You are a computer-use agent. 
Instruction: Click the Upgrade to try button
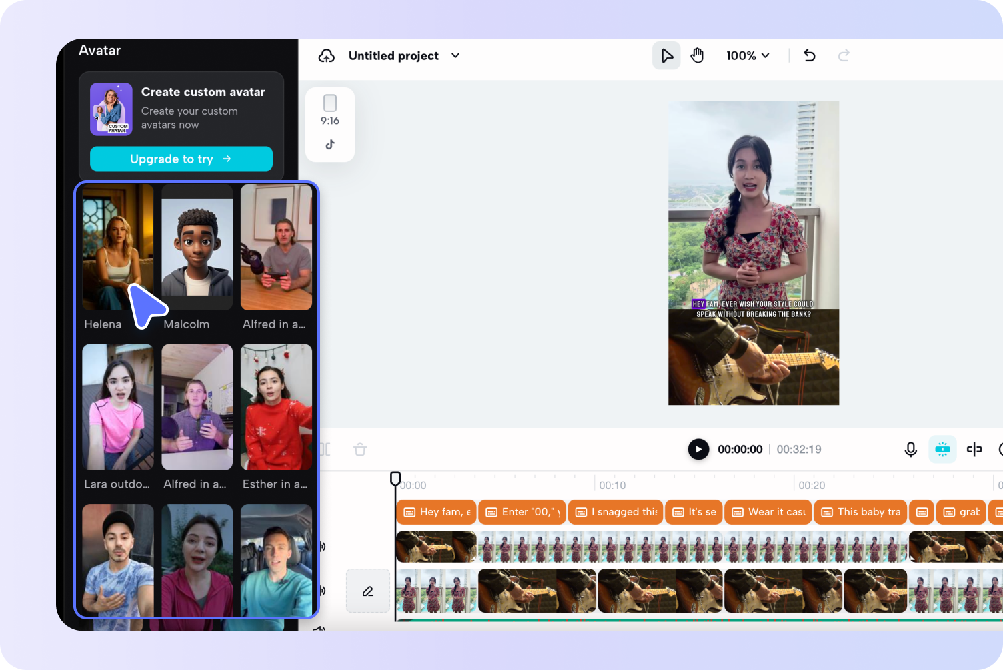(x=181, y=159)
